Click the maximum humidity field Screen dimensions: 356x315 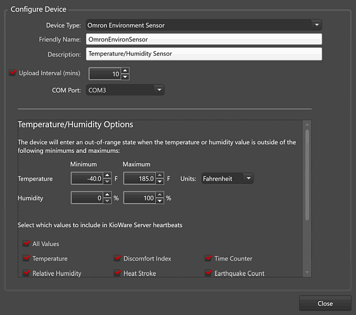(140, 198)
